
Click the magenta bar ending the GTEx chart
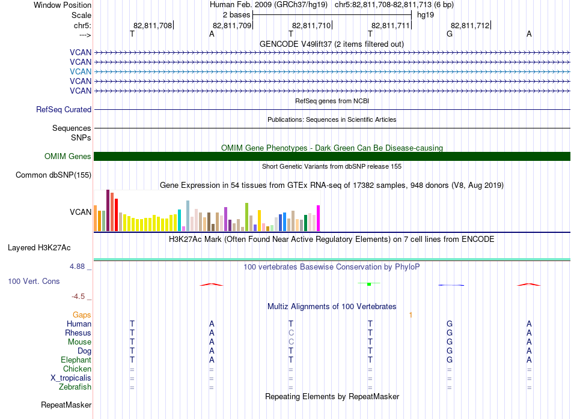pyautogui.click(x=319, y=219)
